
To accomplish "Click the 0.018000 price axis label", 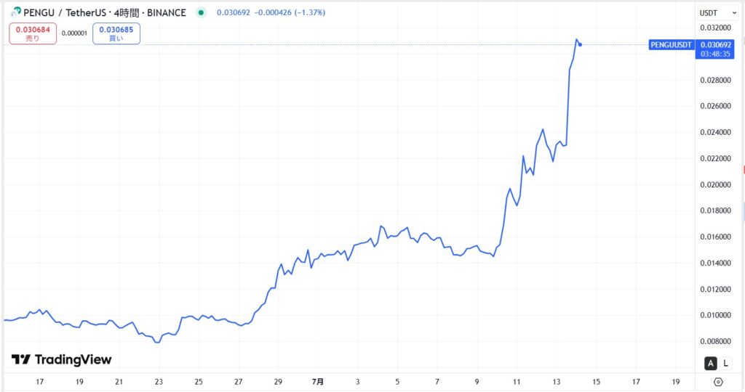I will pyautogui.click(x=716, y=211).
